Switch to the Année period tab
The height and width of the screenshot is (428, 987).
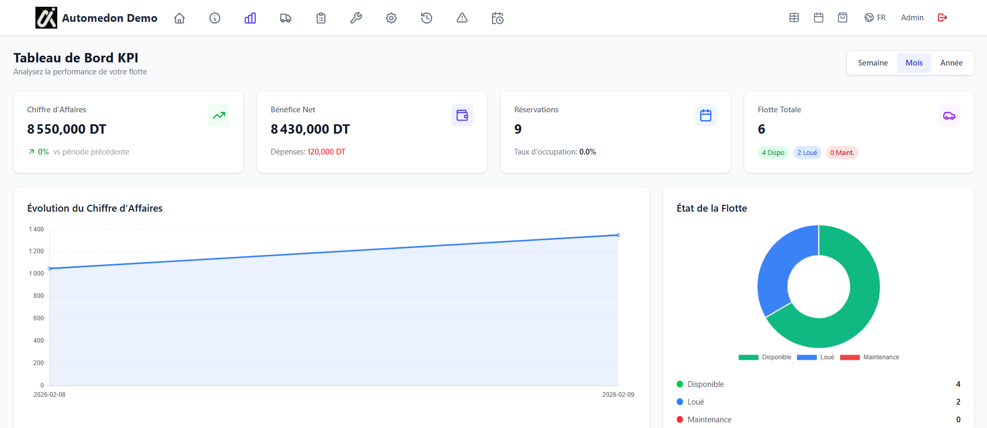[x=952, y=63]
